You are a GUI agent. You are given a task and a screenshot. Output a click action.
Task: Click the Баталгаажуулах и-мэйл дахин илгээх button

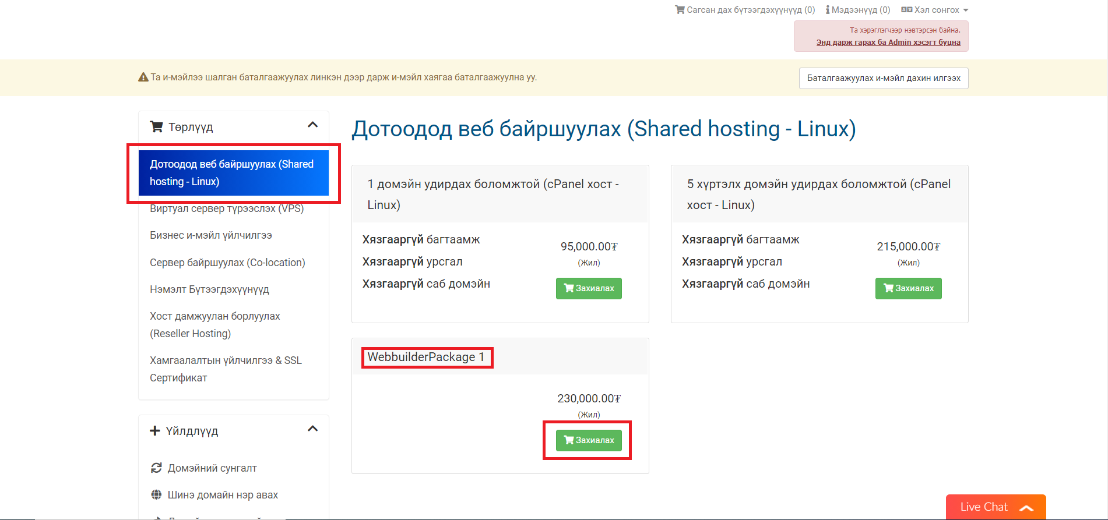click(884, 78)
